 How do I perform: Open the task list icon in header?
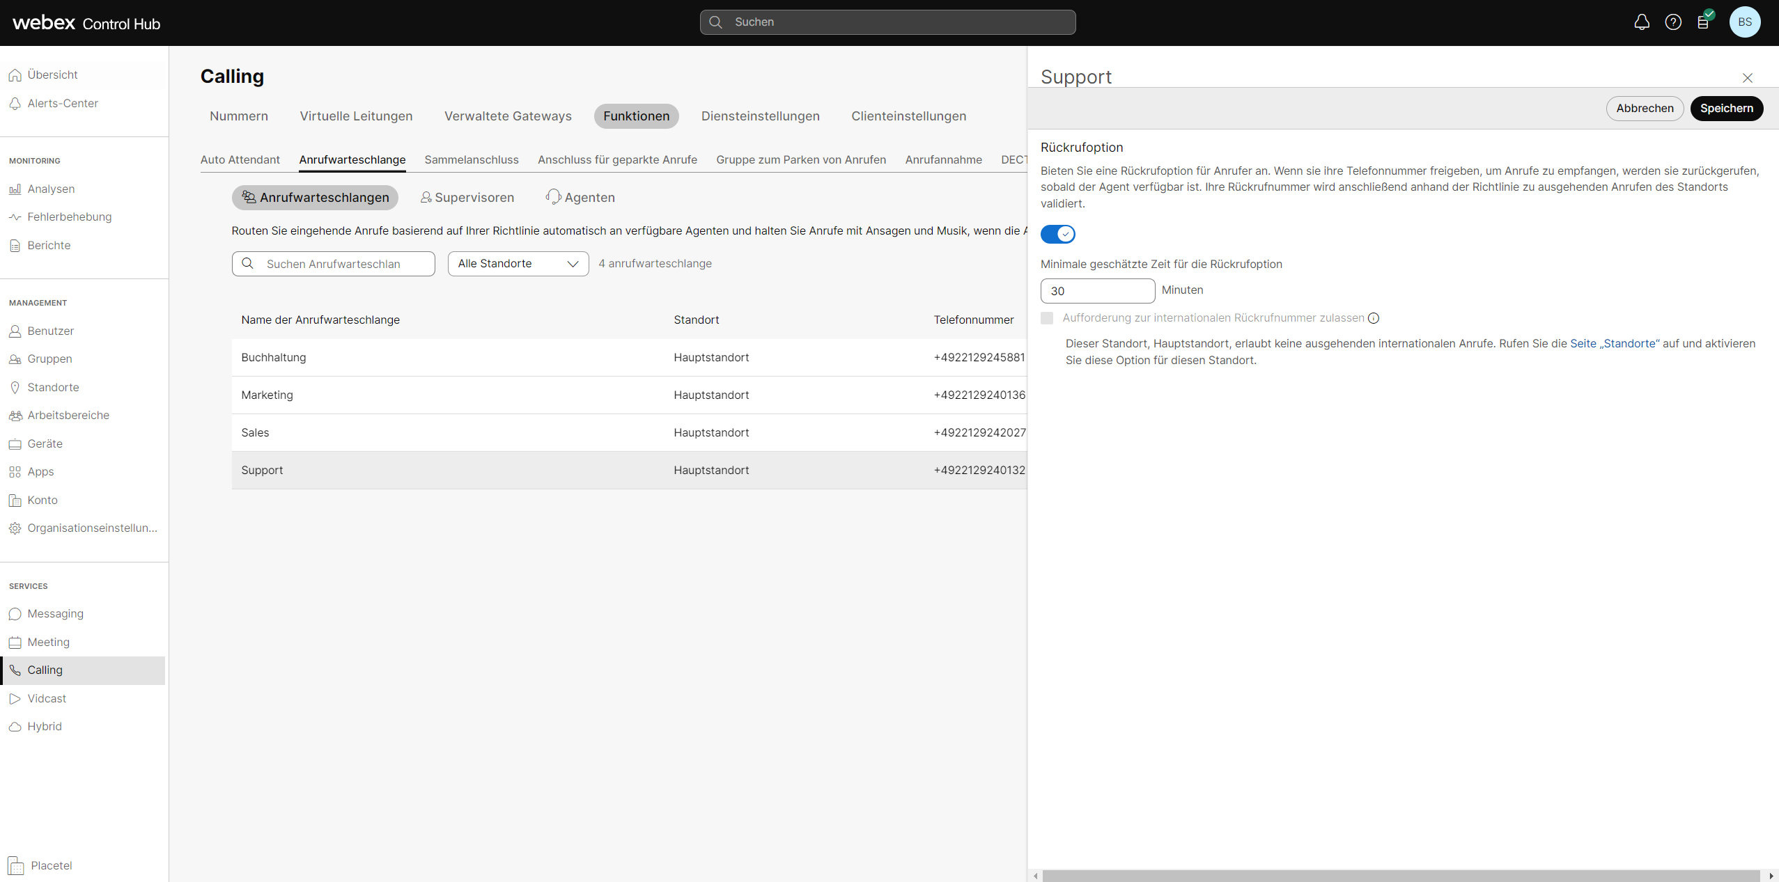pyautogui.click(x=1703, y=22)
